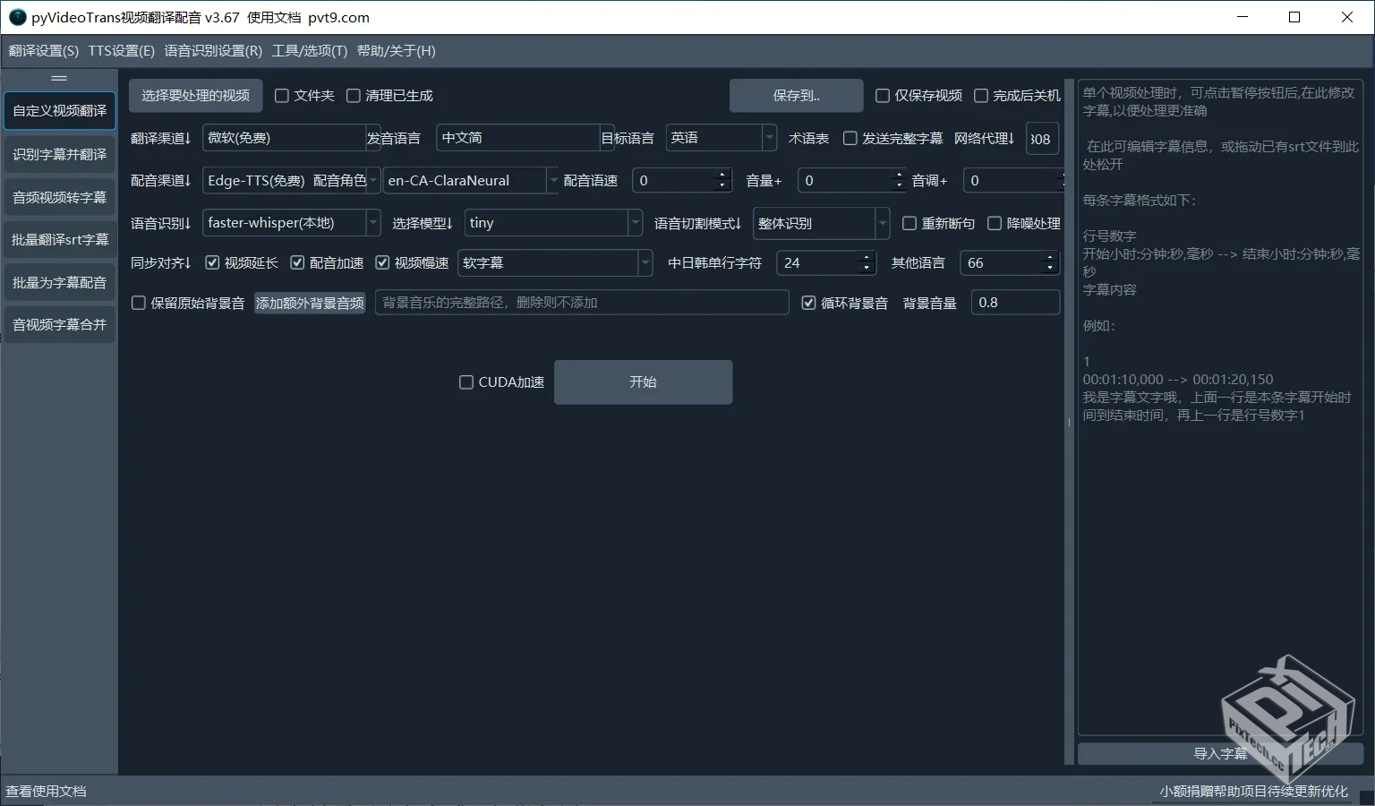Open the 查看使用文档 link

click(47, 791)
